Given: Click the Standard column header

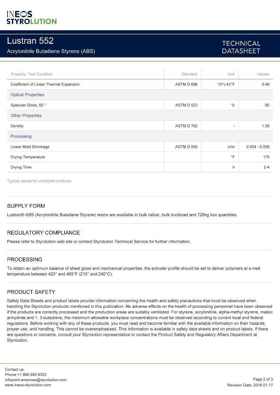Looking at the screenshot, I should [189, 74].
